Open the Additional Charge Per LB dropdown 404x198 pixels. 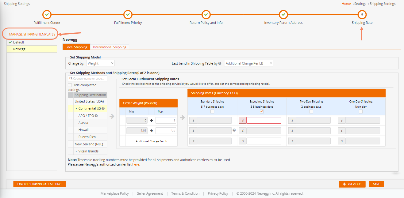248,63
